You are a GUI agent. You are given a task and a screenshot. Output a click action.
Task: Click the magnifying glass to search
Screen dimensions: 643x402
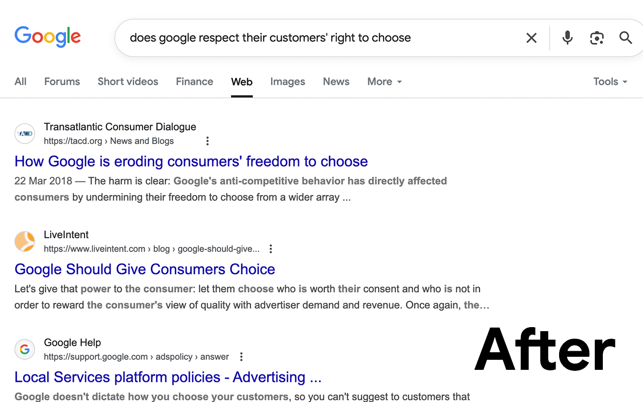pyautogui.click(x=625, y=37)
